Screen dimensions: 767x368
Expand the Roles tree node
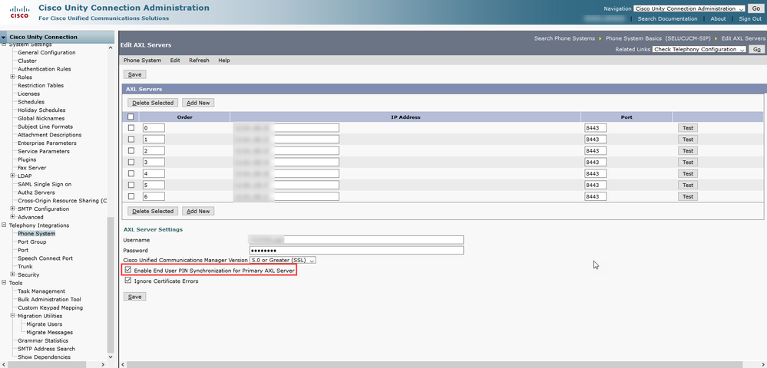tap(12, 77)
